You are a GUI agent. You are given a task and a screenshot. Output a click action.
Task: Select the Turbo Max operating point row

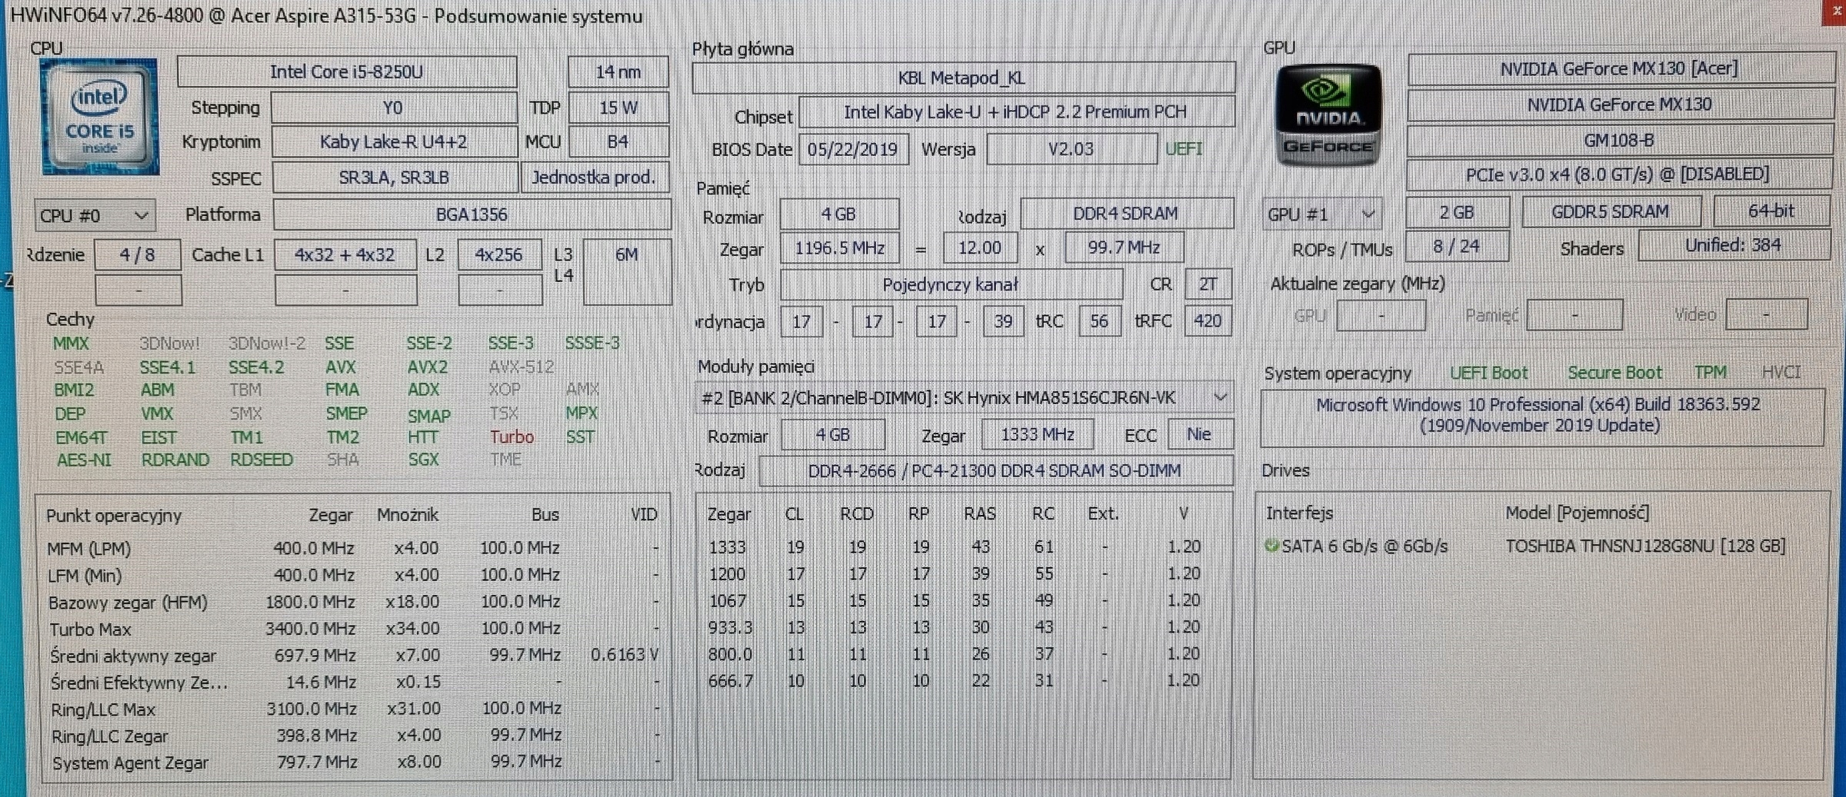pyautogui.click(x=354, y=629)
